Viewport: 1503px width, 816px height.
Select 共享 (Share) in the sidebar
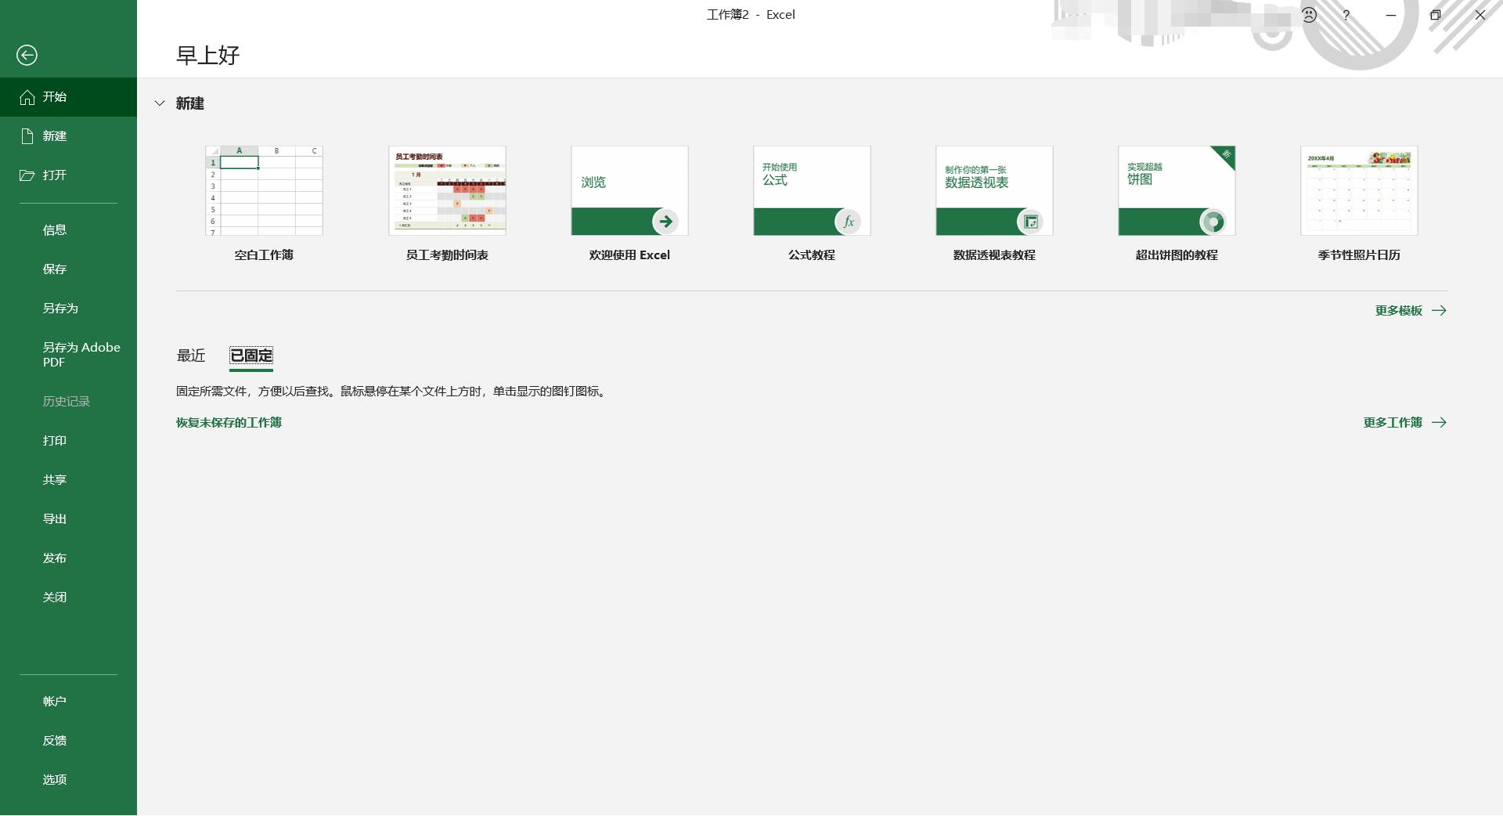(55, 478)
